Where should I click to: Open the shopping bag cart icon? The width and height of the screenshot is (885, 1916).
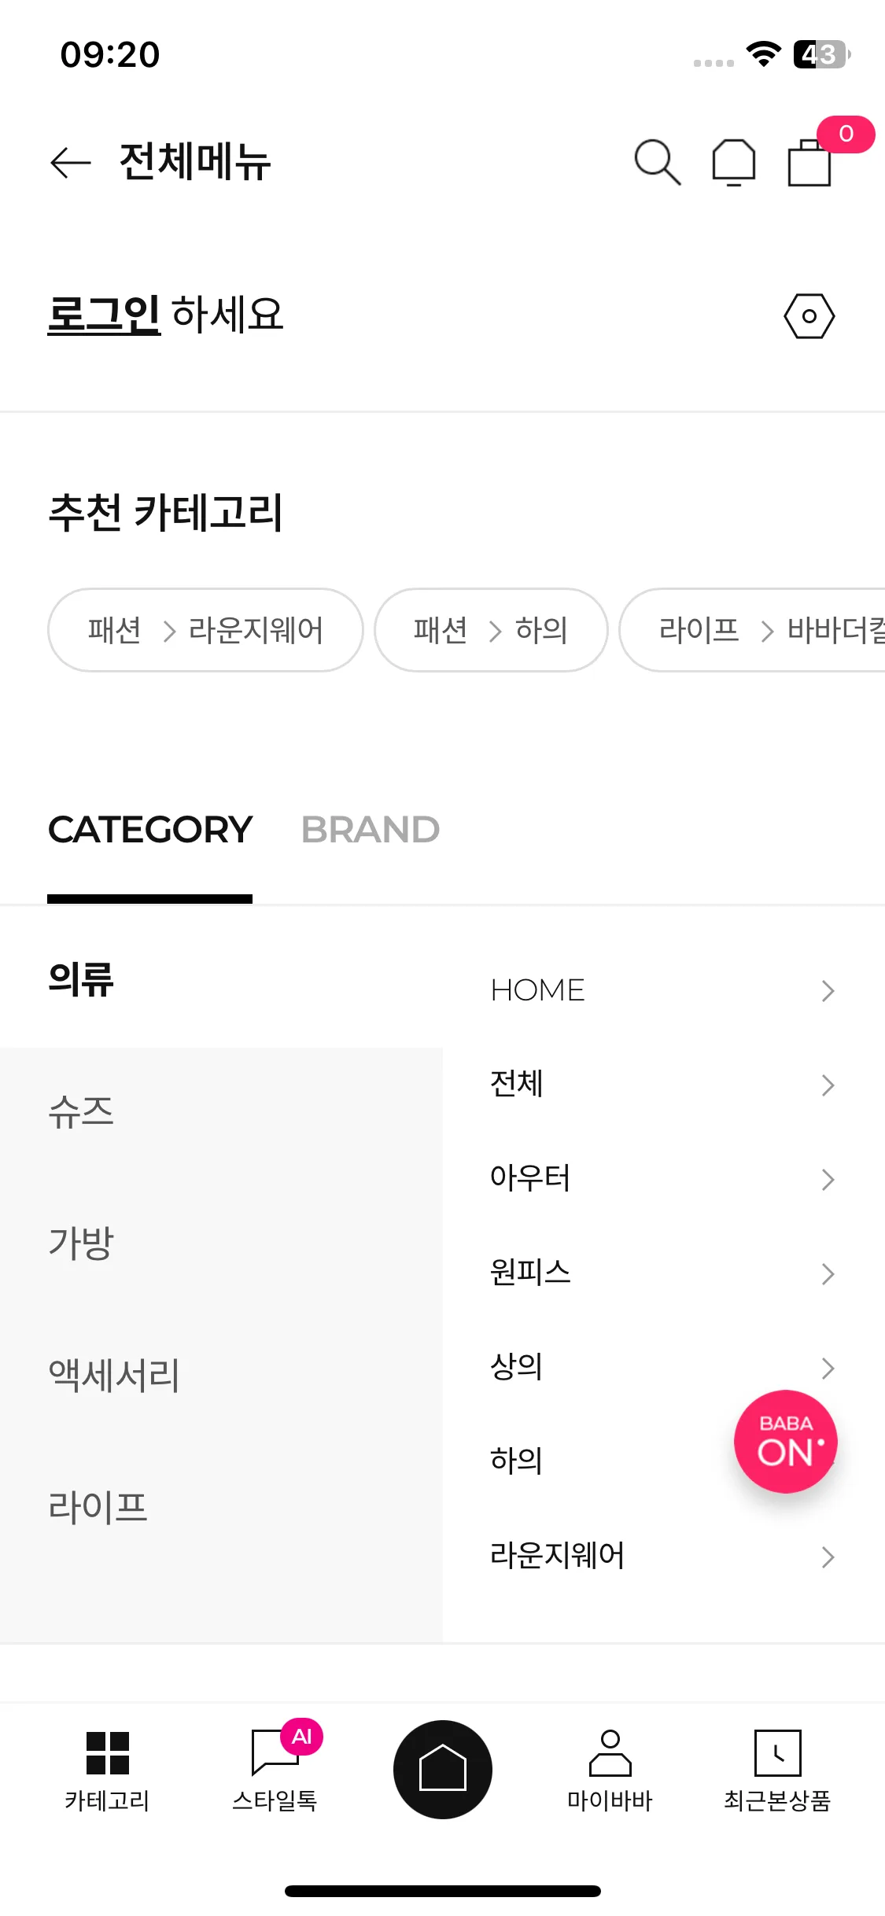tap(809, 162)
